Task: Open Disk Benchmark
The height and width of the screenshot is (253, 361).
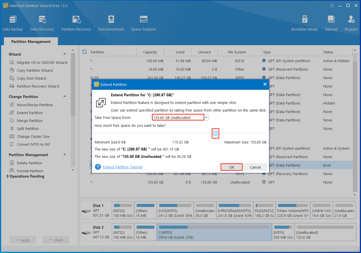Action: [x=111, y=23]
